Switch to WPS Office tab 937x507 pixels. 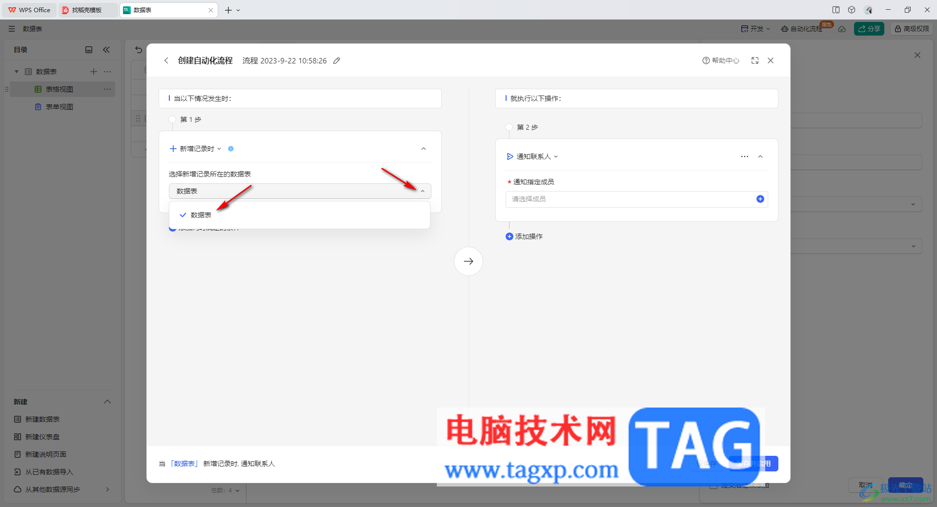(29, 10)
